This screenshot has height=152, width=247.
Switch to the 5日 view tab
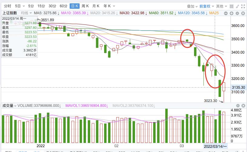tap(18, 6)
